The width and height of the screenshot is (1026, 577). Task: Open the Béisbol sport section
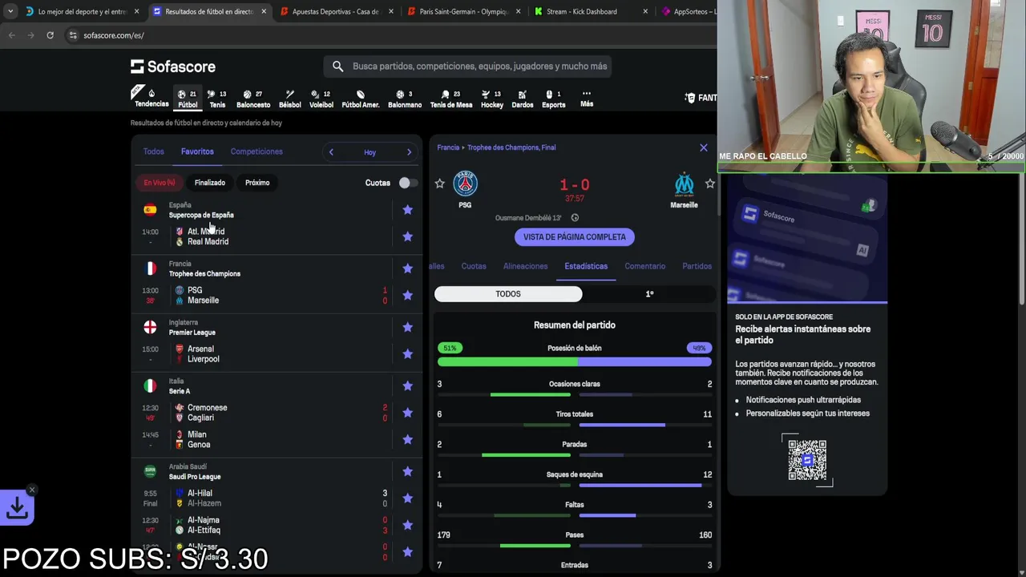(290, 98)
